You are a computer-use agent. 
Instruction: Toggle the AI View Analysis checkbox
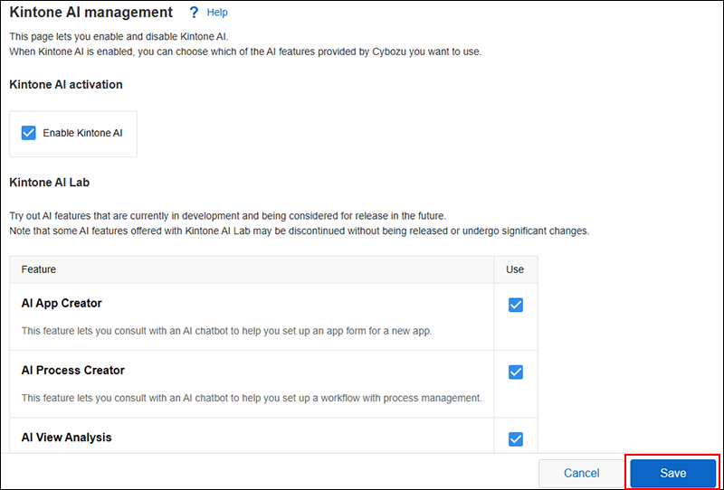[x=516, y=438]
